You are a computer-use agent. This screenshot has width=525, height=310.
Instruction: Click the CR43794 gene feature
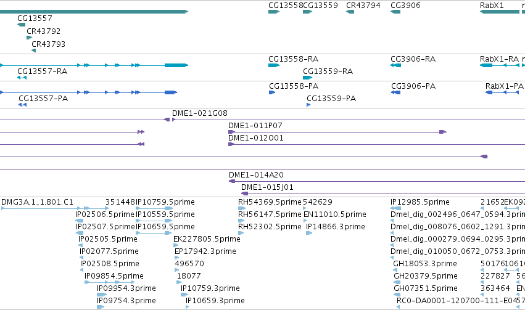pos(350,12)
